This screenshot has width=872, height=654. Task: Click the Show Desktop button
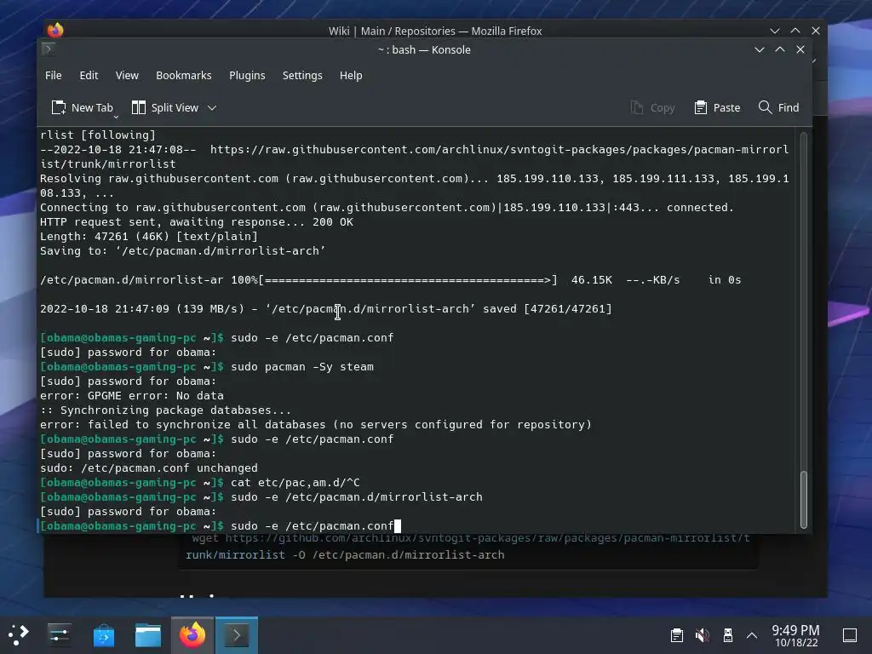pyautogui.click(x=850, y=635)
